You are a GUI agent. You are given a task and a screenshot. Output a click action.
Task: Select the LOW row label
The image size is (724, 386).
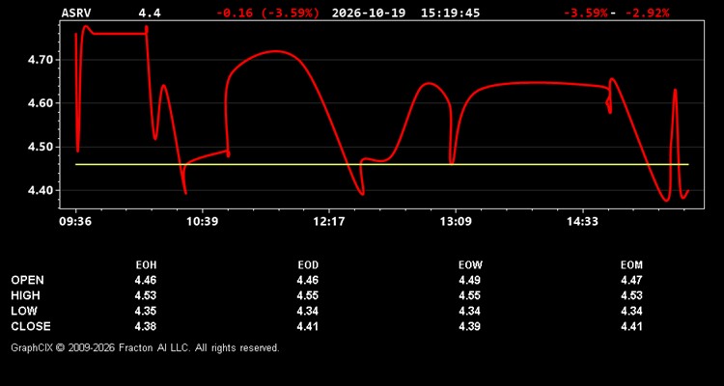[24, 311]
